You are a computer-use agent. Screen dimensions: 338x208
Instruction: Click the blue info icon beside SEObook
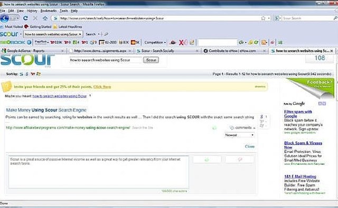click(x=29, y=42)
